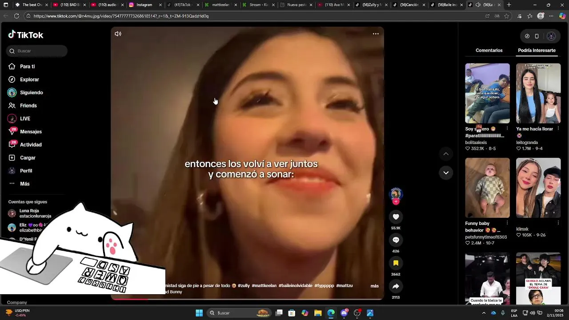Show hidden system tray icons
Viewport: 569px width, 320px height.
coord(484,313)
